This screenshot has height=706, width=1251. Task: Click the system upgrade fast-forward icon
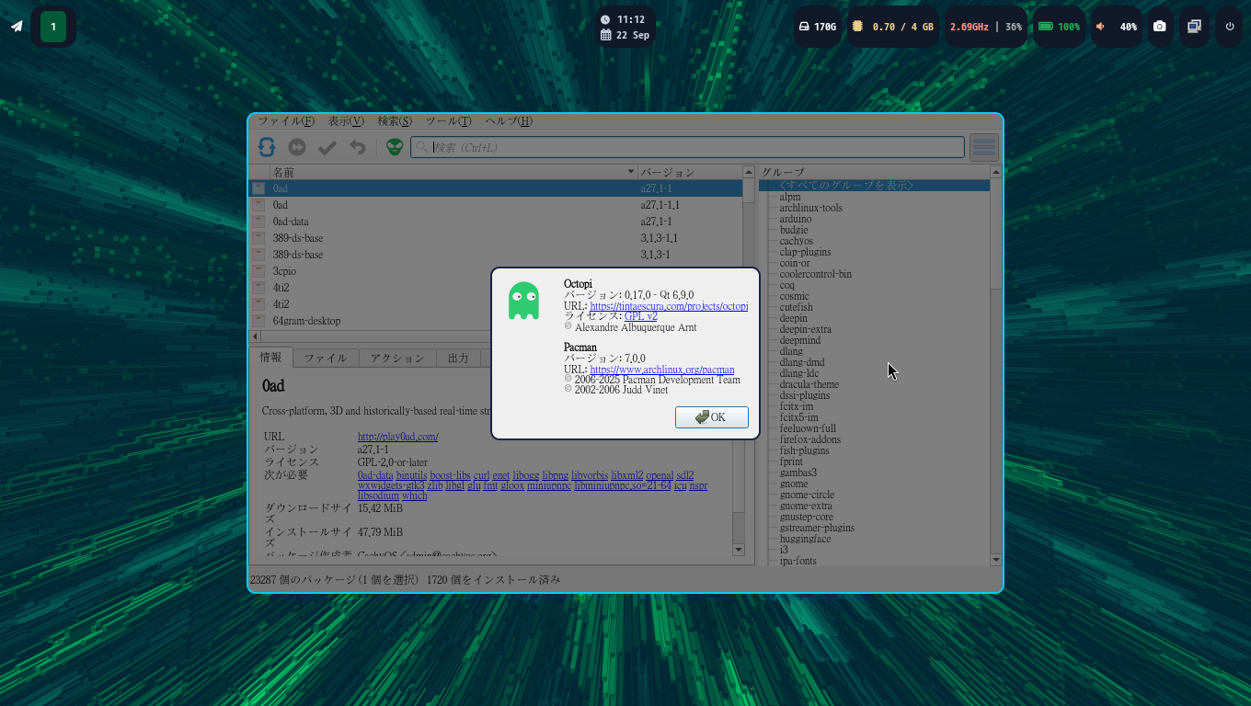click(x=297, y=147)
